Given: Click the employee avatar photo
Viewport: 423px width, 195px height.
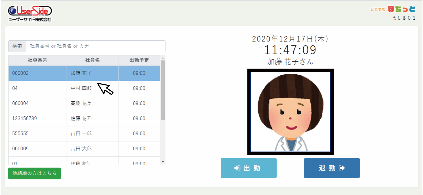Looking at the screenshot, I should [290, 112].
